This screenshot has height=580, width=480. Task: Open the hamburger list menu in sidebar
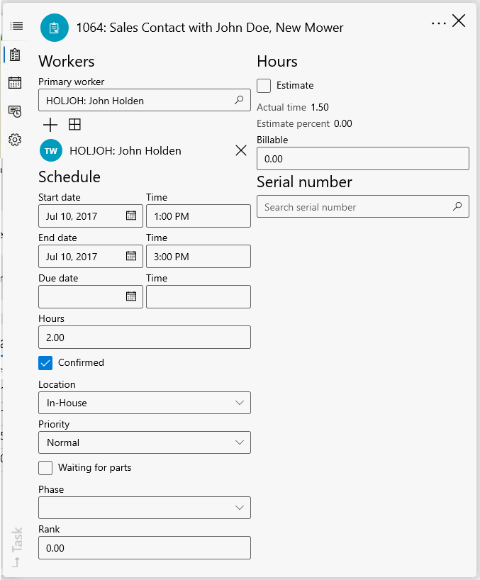click(16, 26)
